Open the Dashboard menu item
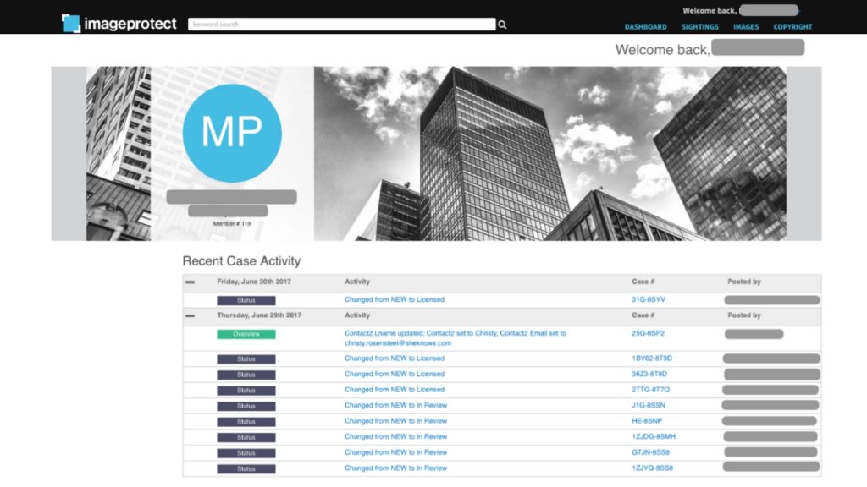 click(645, 27)
